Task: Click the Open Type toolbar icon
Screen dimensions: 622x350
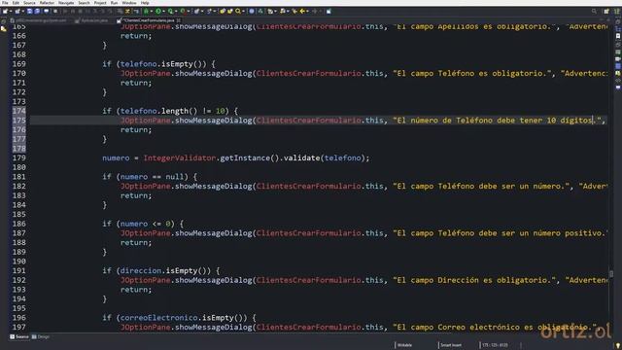Action: point(223,11)
